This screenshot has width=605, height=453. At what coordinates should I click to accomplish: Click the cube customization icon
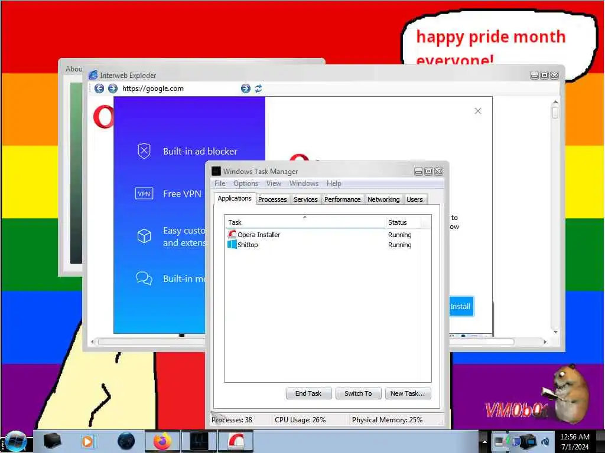(x=144, y=236)
